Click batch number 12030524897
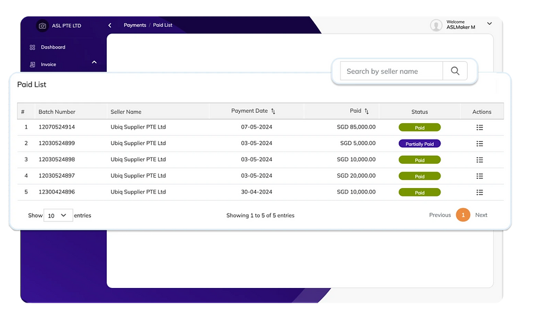537x322 pixels. pyautogui.click(x=56, y=175)
